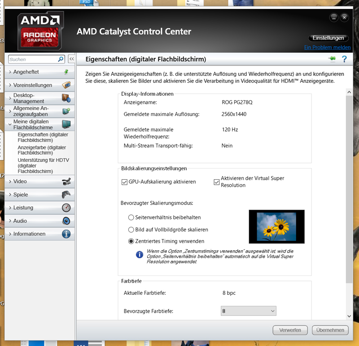Viewport: 359px width, 346px height.
Task: Click scrollbar down arrow in content pane
Action: (x=349, y=316)
